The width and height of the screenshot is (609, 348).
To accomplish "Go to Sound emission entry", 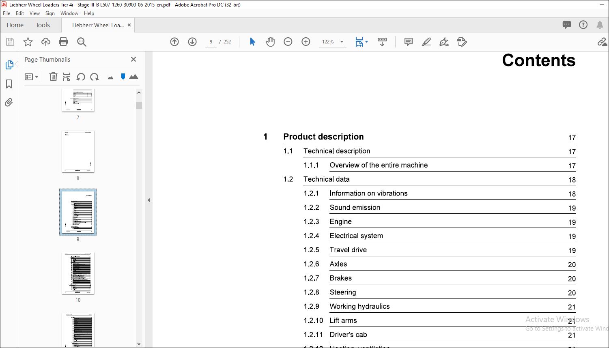I will [x=355, y=208].
